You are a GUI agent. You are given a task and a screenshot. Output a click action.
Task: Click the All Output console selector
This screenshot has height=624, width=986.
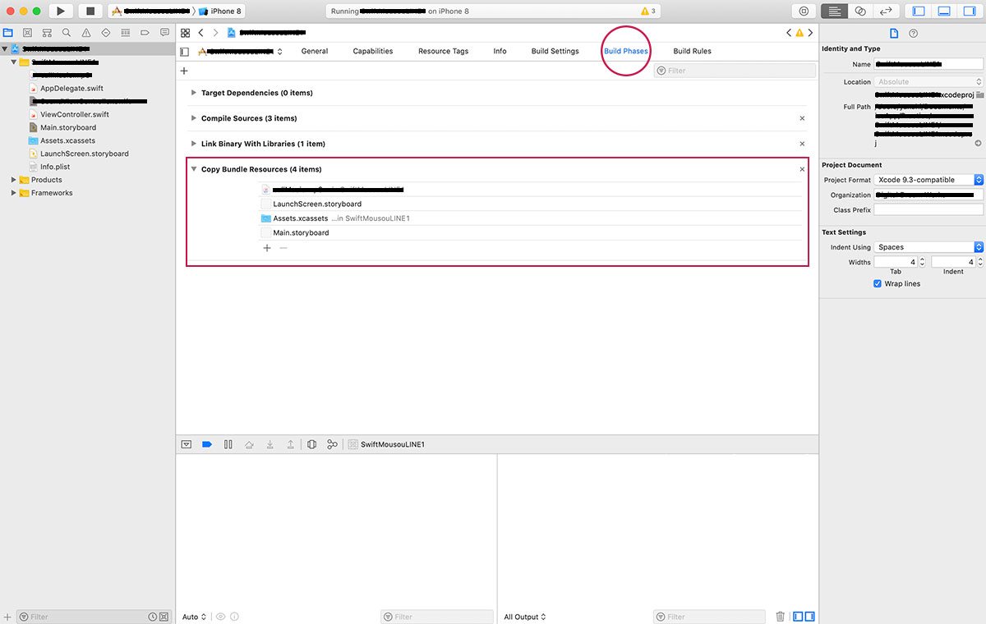click(x=525, y=617)
